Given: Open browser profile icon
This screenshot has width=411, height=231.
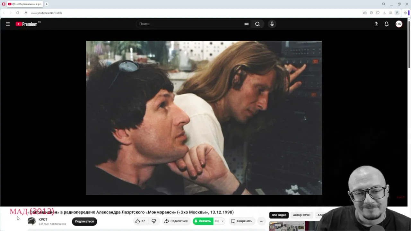Looking at the screenshot, I should [397, 13].
